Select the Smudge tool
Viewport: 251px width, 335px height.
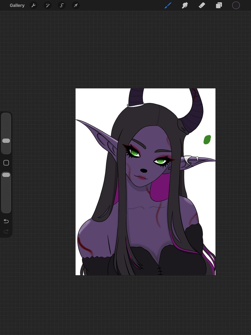(x=185, y=5)
